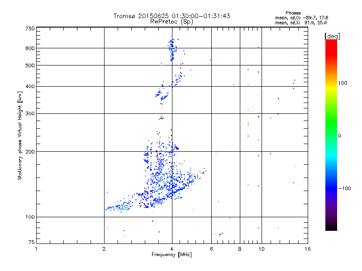Screen dimensions: 362x271
Task: Click y-axis tick label "75"
Action: point(32,242)
